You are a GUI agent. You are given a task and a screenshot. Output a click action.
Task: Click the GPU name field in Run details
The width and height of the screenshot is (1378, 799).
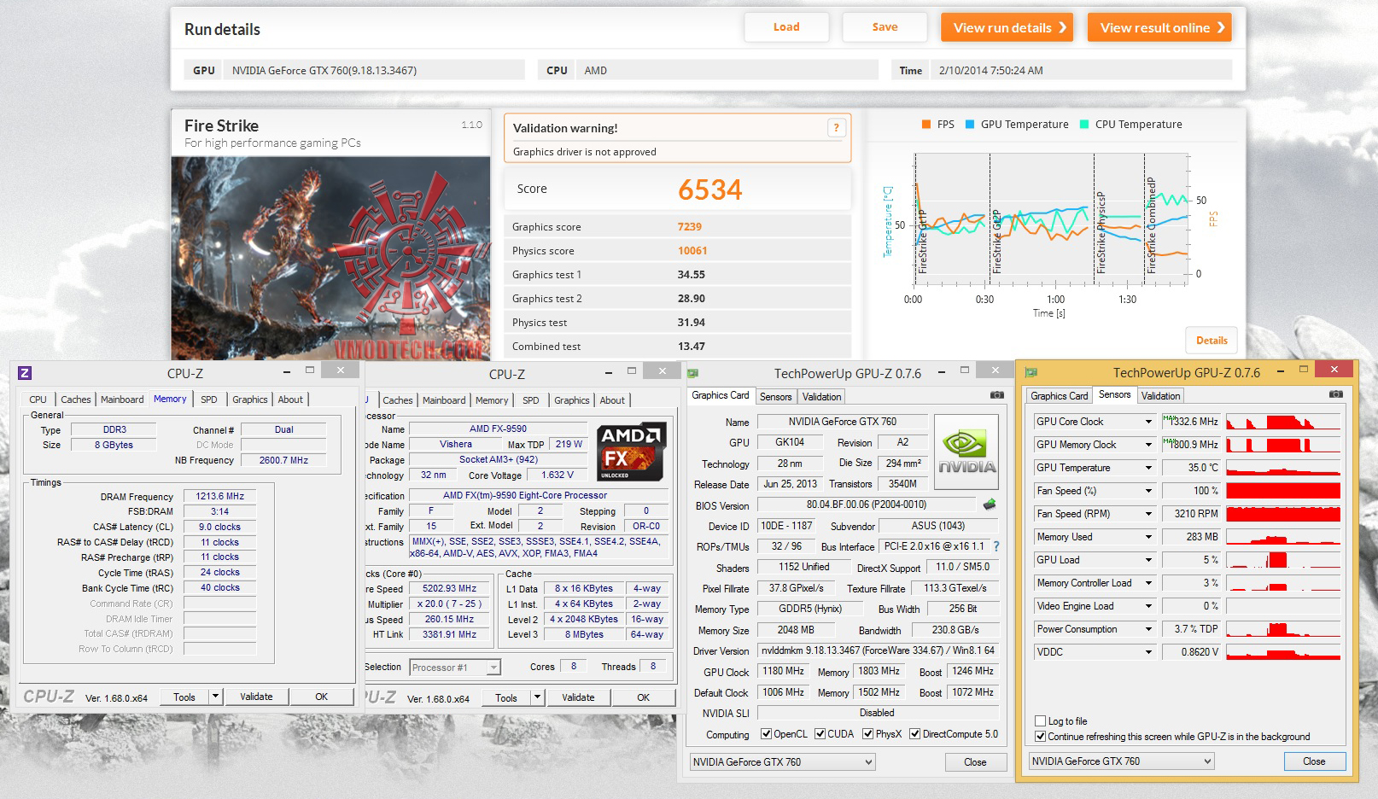(x=373, y=70)
